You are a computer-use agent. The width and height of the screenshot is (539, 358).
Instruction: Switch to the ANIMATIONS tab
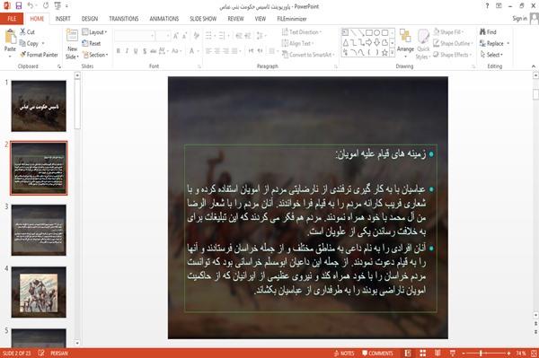pyautogui.click(x=164, y=19)
